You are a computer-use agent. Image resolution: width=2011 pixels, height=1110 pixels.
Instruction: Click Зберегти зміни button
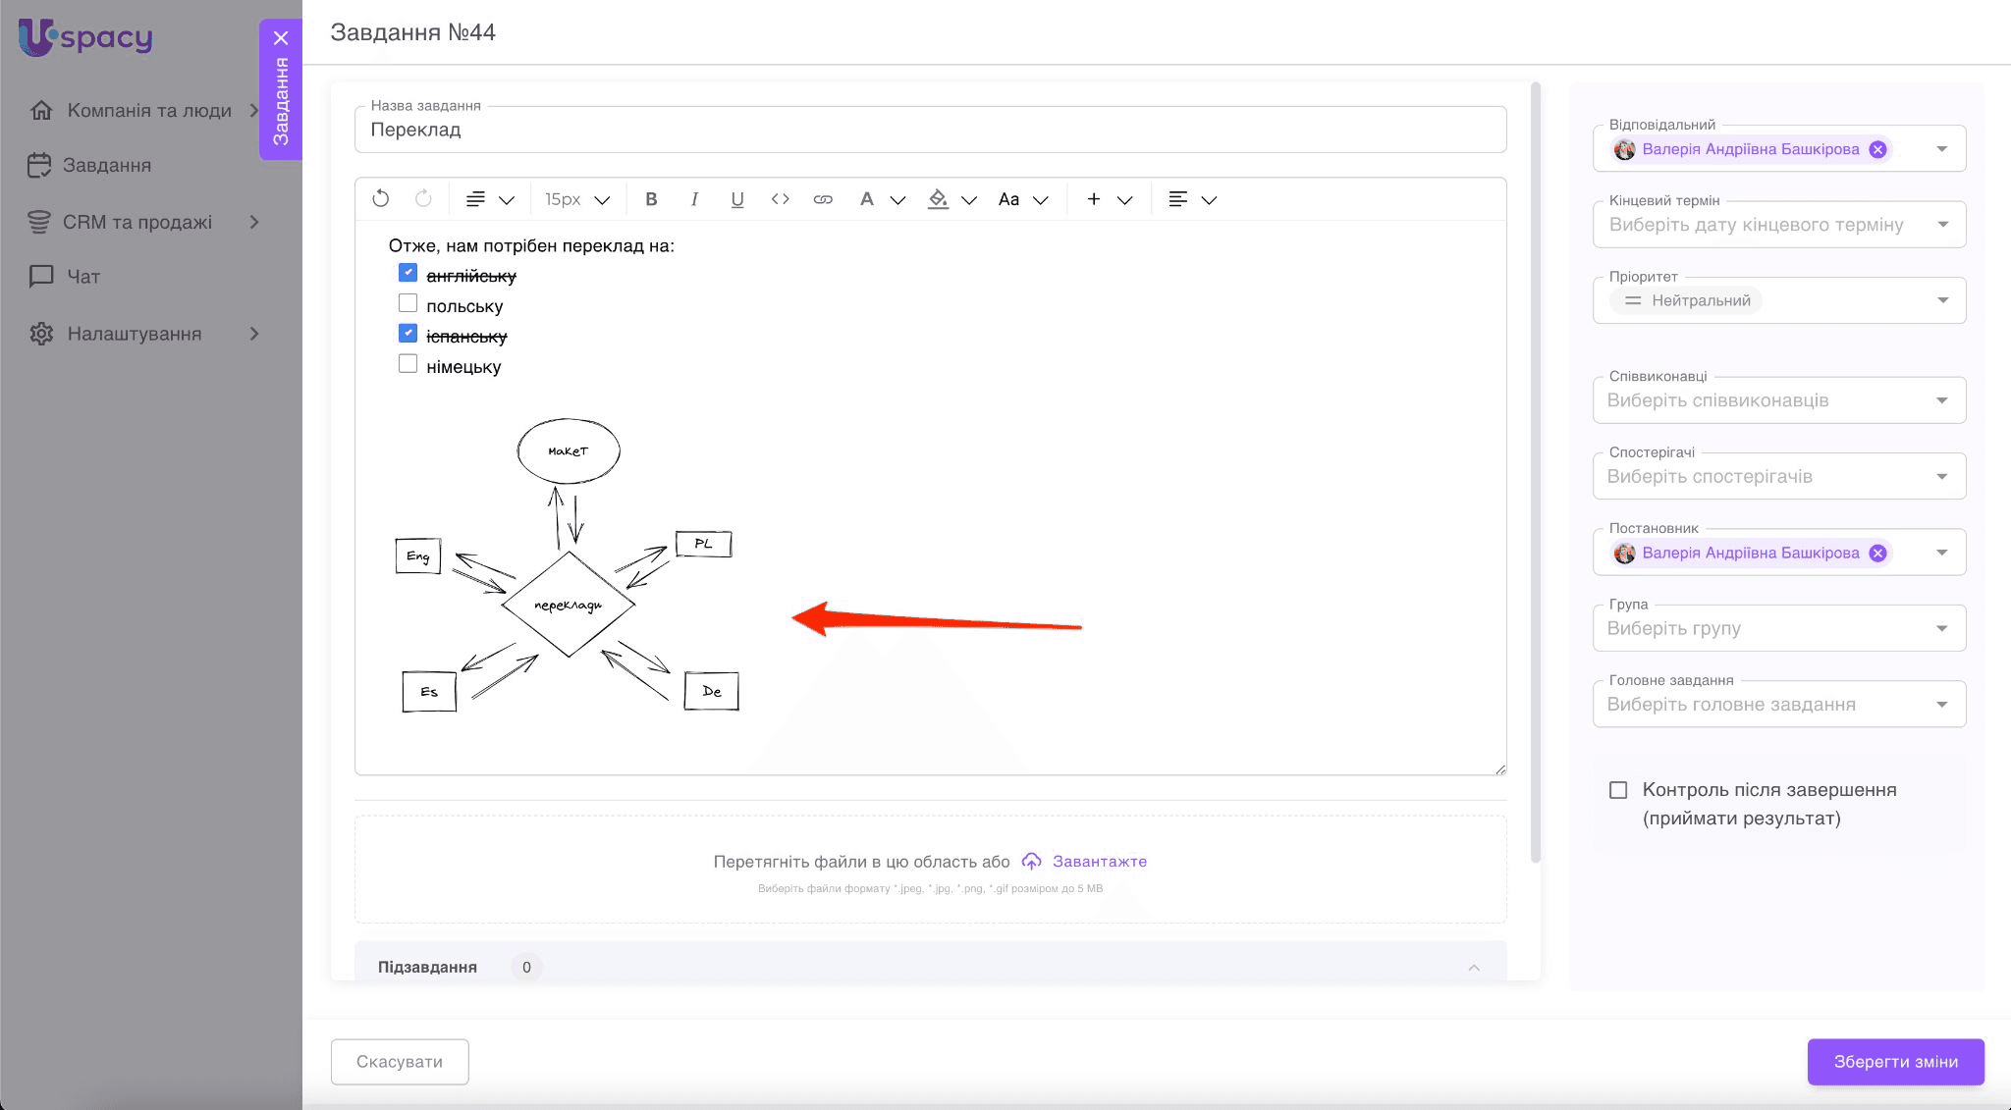coord(1895,1062)
